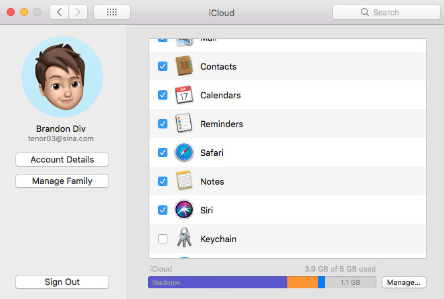Close the window with the red button
Screen dimensions: 444x299
(11, 12)
